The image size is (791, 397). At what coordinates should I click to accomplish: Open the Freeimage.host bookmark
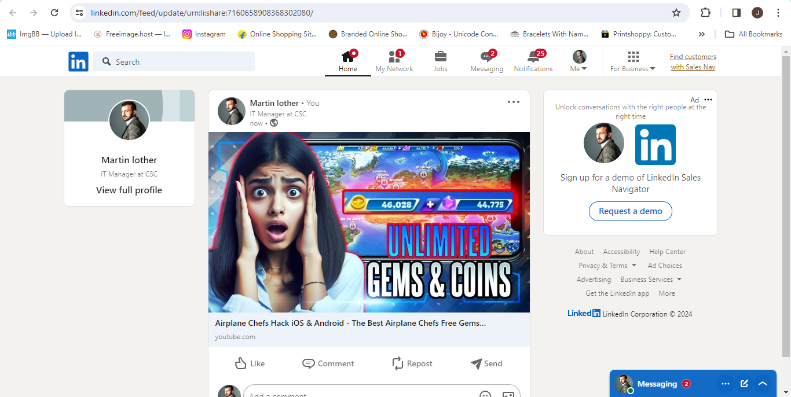[x=132, y=34]
